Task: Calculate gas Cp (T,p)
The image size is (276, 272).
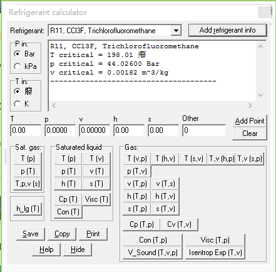Action: [x=141, y=224]
